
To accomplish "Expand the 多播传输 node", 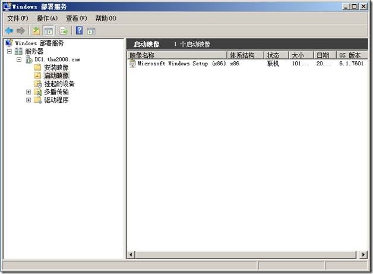I will pos(29,92).
